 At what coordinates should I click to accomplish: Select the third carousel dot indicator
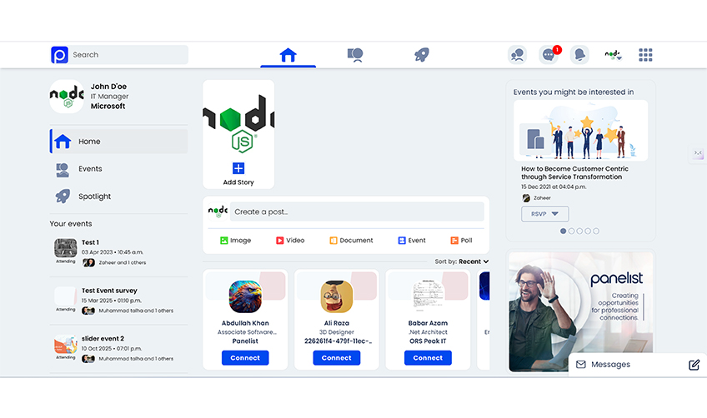(579, 231)
